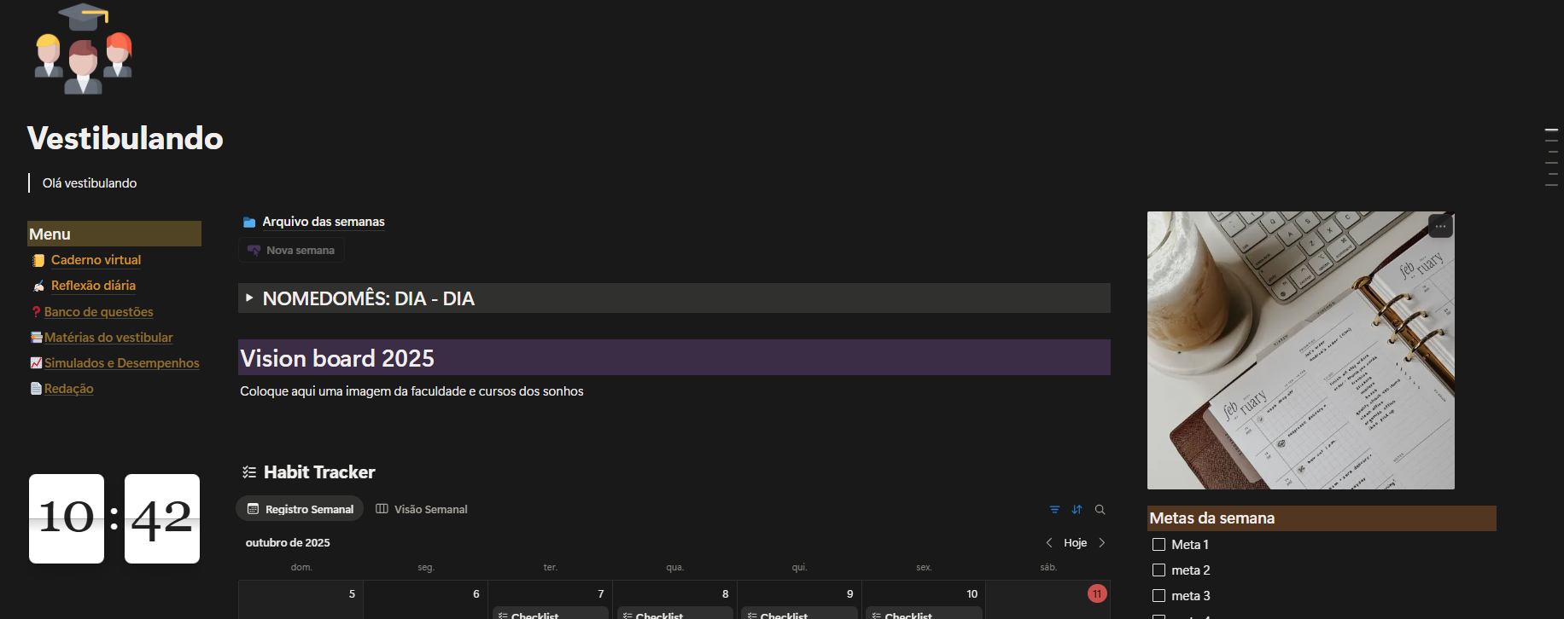Go to previous month with left chevron
This screenshot has height=619, width=1564.
1048,543
